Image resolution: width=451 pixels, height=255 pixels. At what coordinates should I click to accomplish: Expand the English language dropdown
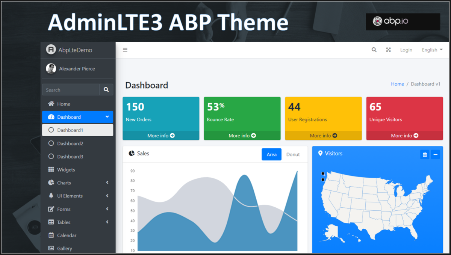(x=431, y=50)
